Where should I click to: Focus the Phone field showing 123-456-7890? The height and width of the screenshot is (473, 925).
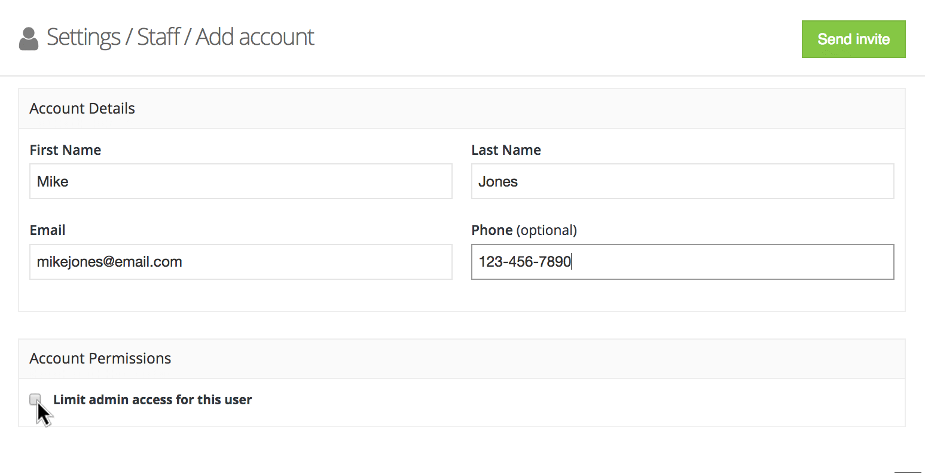[682, 262]
